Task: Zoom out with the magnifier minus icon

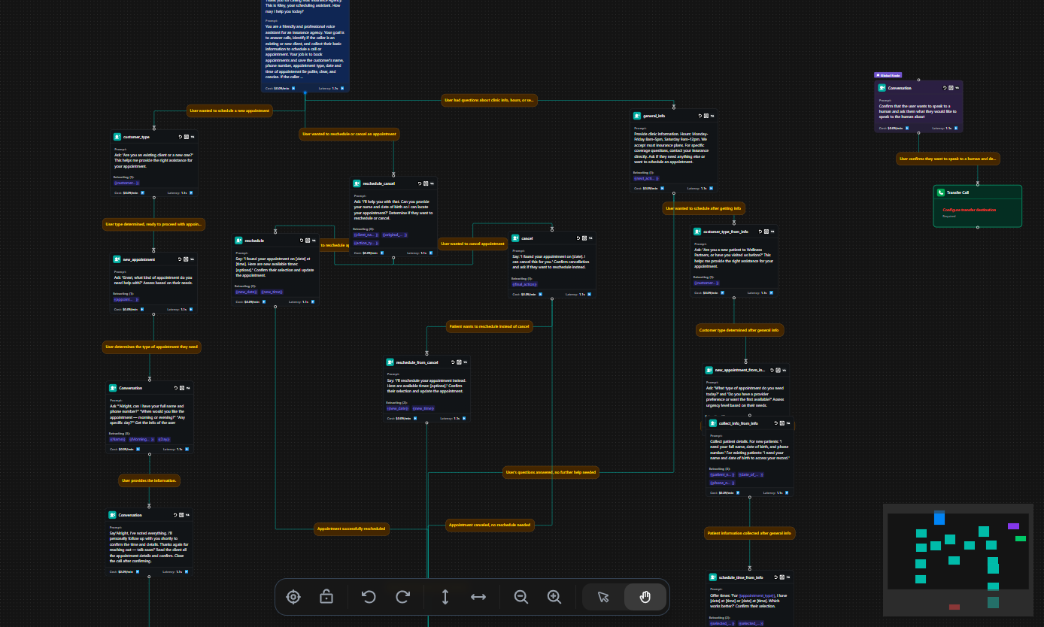Action: (x=521, y=597)
